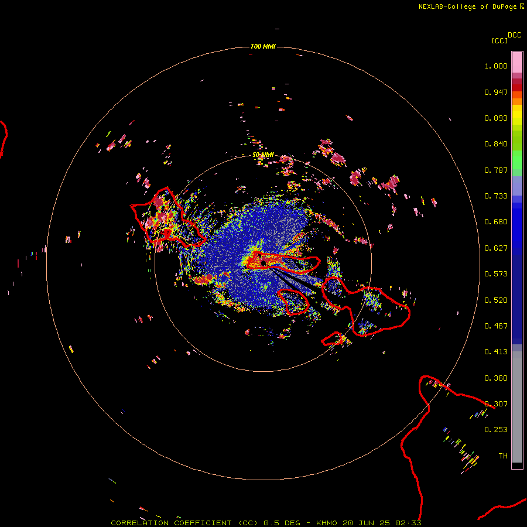This screenshot has width=527, height=527.
Task: Pick the orange band of the color bar
Action: click(517, 101)
